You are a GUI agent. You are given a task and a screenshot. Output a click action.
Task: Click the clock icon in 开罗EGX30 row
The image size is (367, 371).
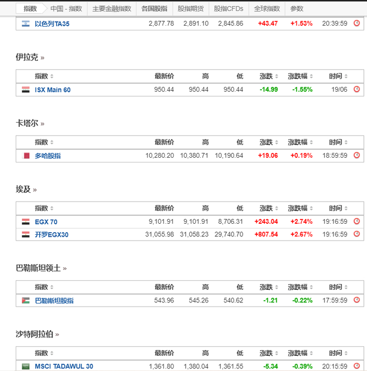(x=357, y=234)
